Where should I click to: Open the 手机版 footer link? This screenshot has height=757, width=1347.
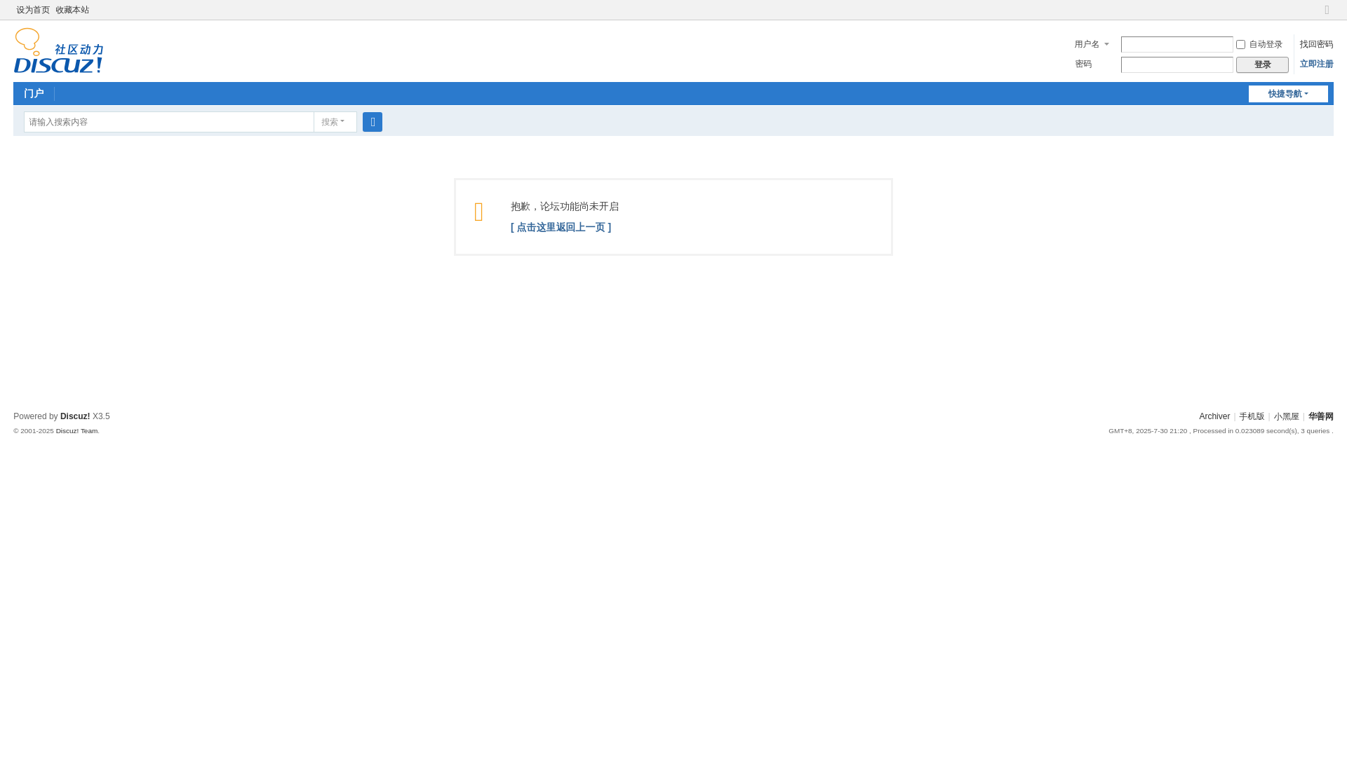(1252, 416)
